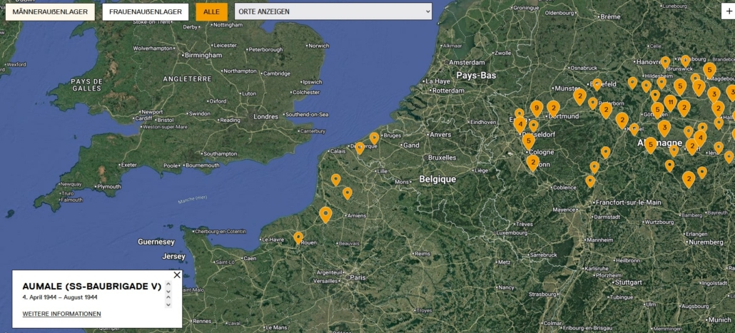Zoom in with the plus button
Viewport: 735px width, 333px height.
pyautogui.click(x=729, y=11)
